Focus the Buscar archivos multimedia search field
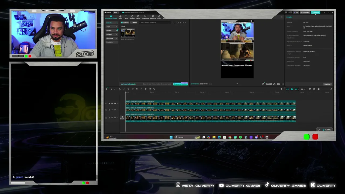The width and height of the screenshot is (345, 194). (155, 22)
